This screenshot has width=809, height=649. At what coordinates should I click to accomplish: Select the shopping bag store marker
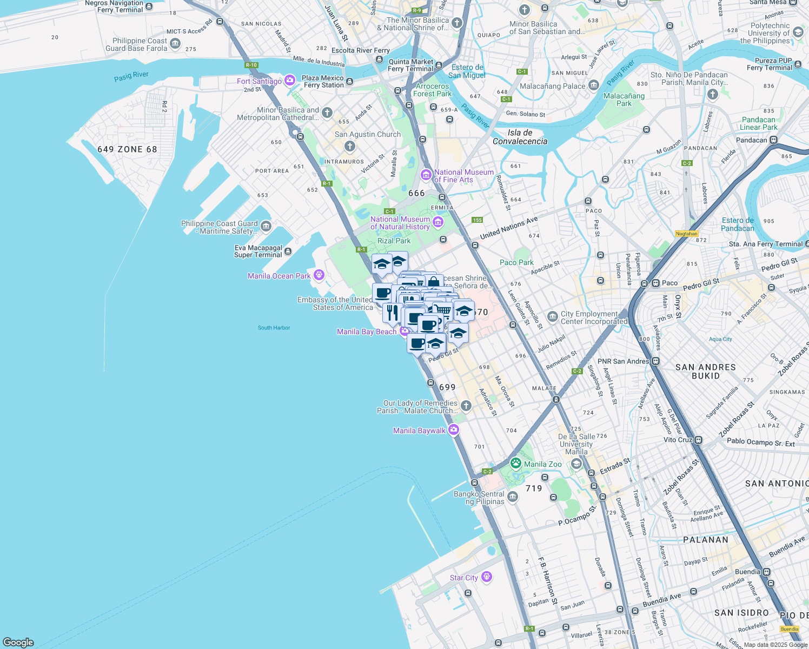click(434, 283)
